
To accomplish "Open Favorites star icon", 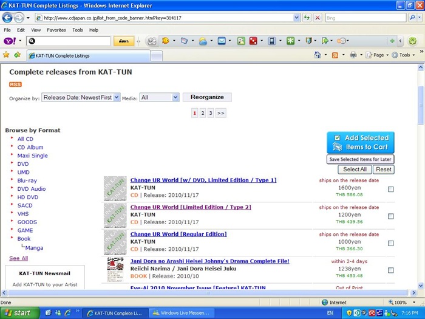I will click(6, 55).
